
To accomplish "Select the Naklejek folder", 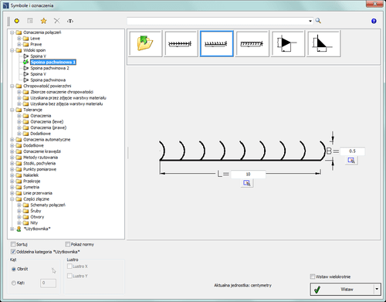I will [x=31, y=175].
